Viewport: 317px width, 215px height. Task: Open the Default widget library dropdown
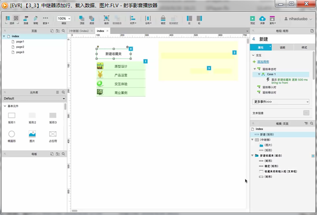33,98
